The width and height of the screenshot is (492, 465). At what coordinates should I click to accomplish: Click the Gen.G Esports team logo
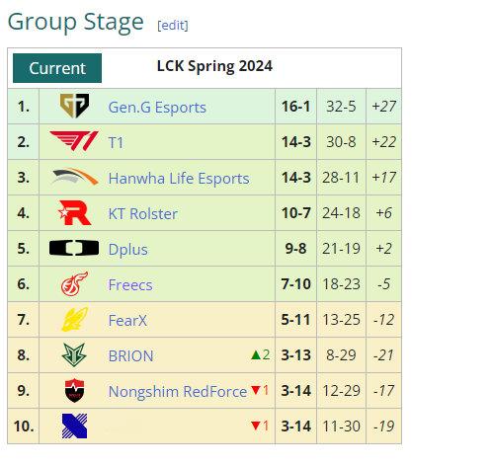(74, 106)
